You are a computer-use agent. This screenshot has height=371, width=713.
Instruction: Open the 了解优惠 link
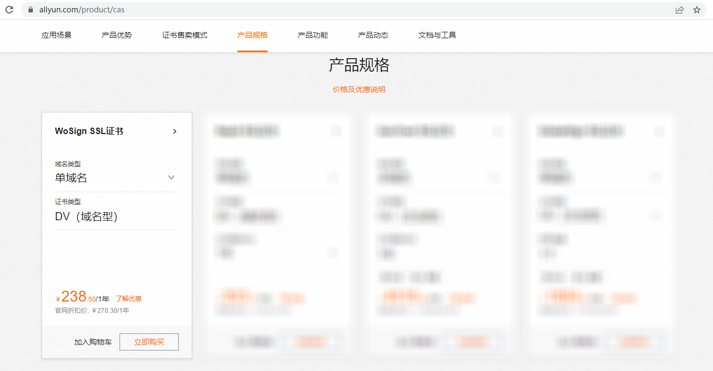click(x=129, y=299)
